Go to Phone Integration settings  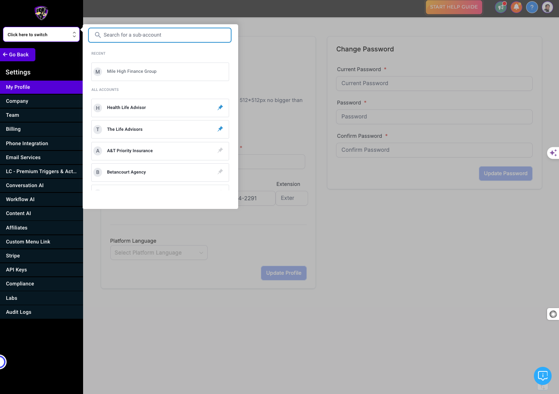pos(41,144)
